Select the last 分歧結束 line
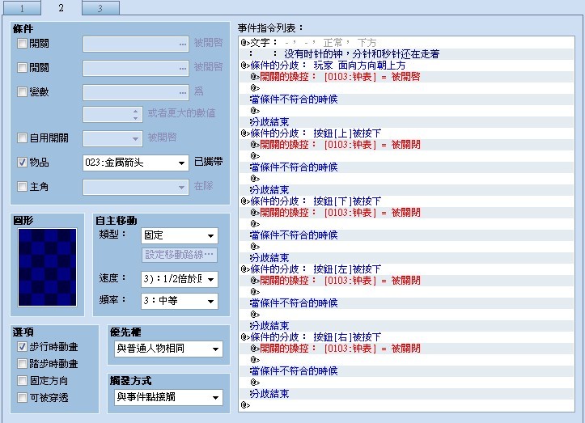Image resolution: width=585 pixels, height=423 pixels. coord(407,394)
